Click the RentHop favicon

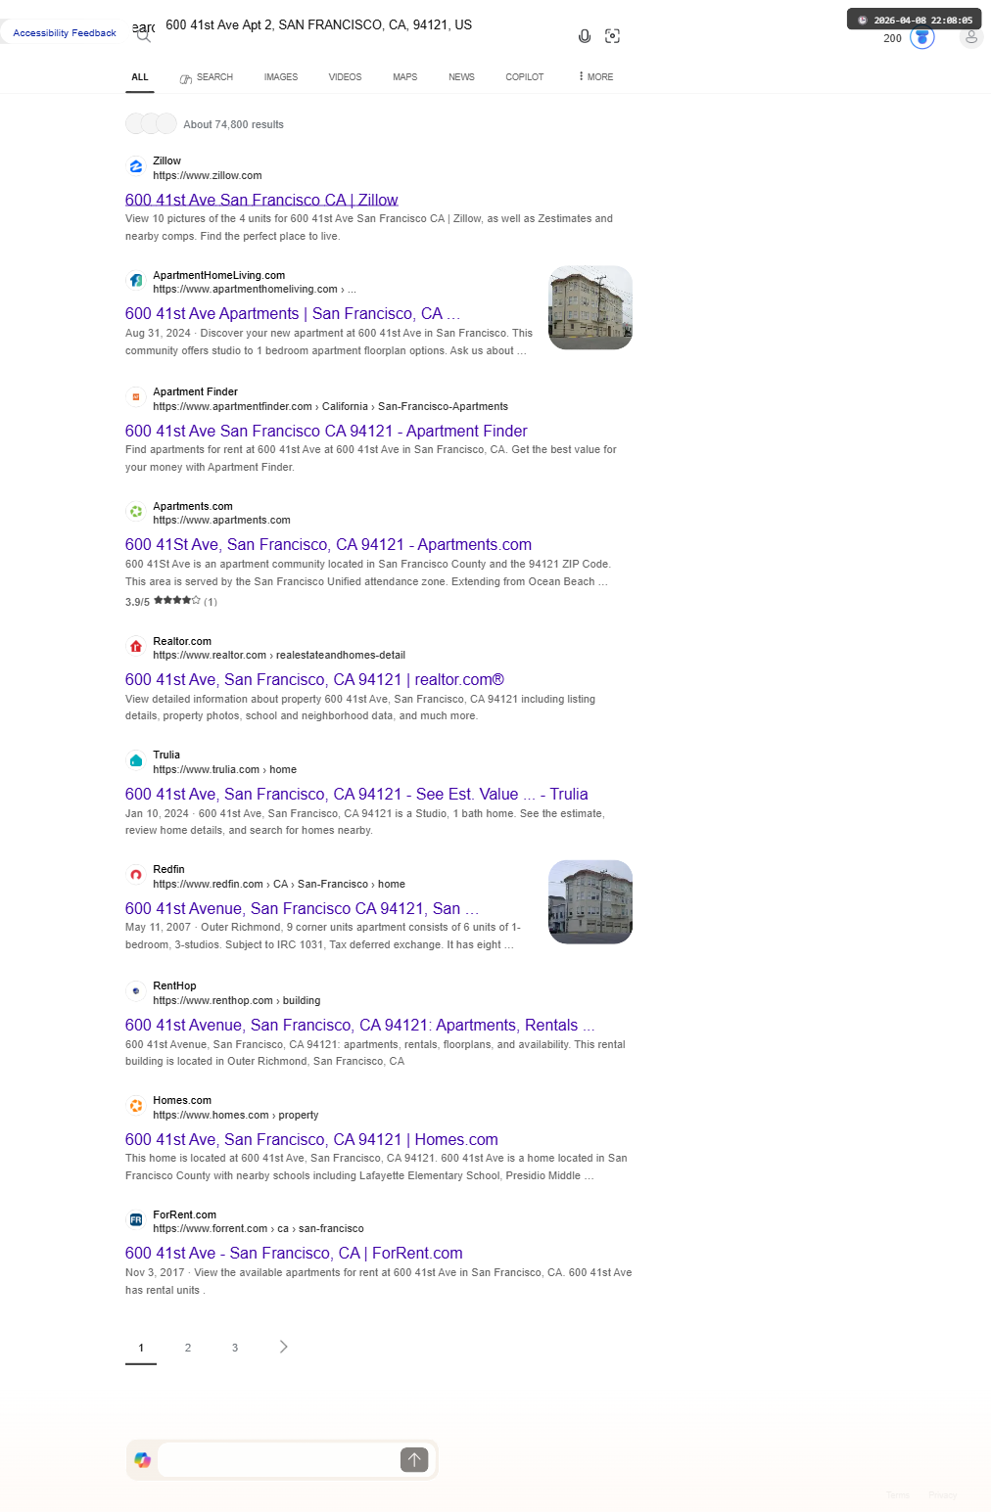pos(136,991)
